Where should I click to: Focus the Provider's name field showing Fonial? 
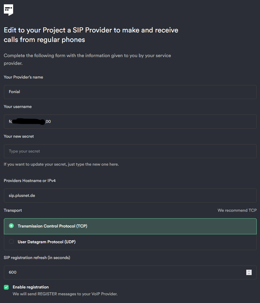point(130,92)
